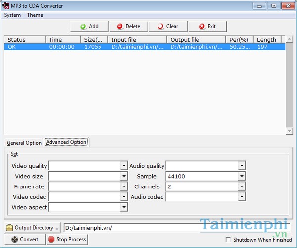Open the Channels dropdown showing 2
Viewport: 297px width, 248px height.
tap(242, 186)
